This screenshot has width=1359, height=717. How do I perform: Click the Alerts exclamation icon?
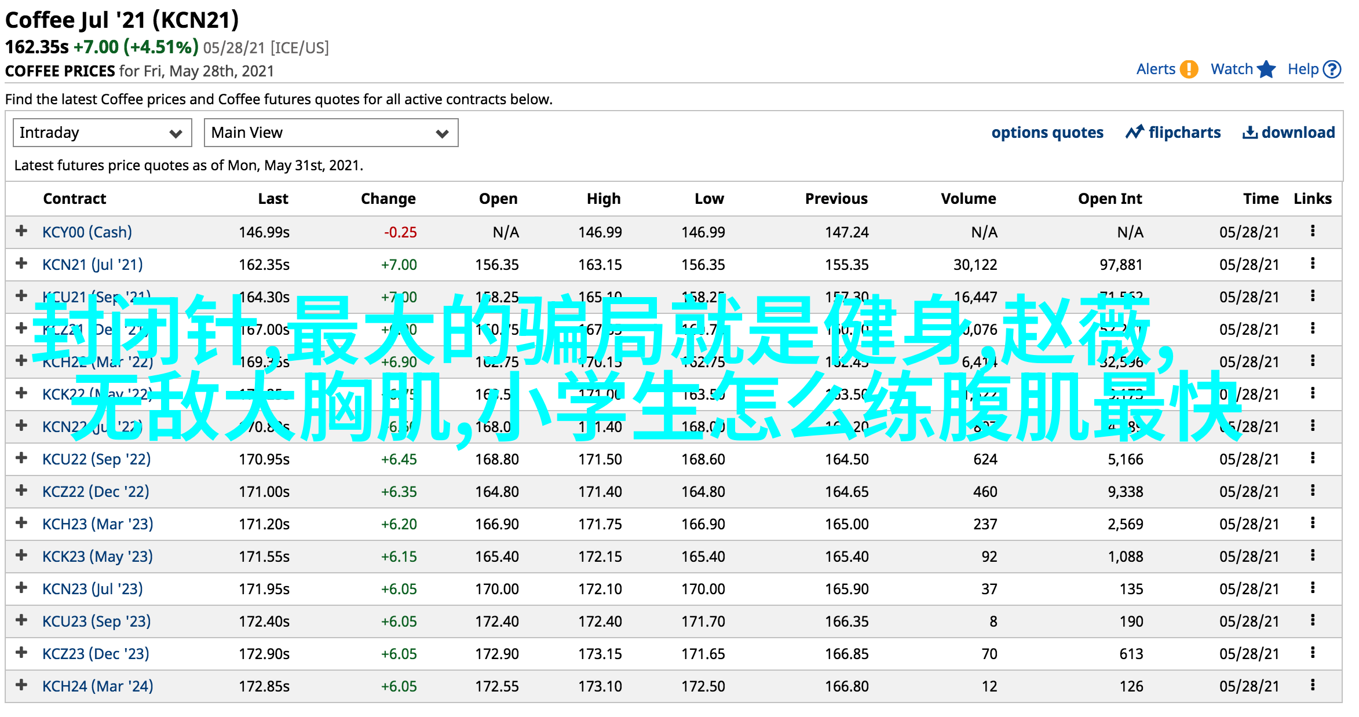pyautogui.click(x=1189, y=69)
